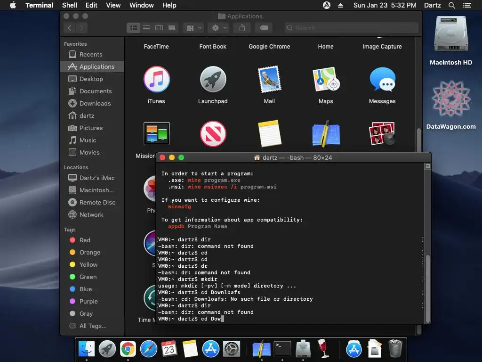Open the item grouping dropdown in Finder
The image size is (482, 362).
point(193,28)
